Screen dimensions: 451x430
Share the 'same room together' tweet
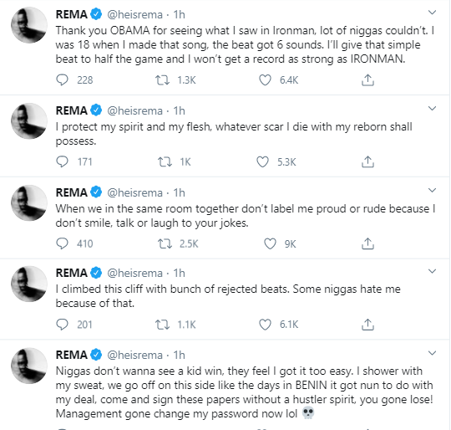pos(367,243)
